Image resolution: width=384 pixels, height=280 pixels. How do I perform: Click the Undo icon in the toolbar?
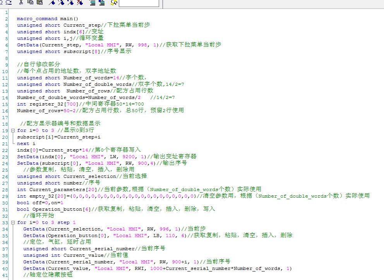[x=2, y=3]
